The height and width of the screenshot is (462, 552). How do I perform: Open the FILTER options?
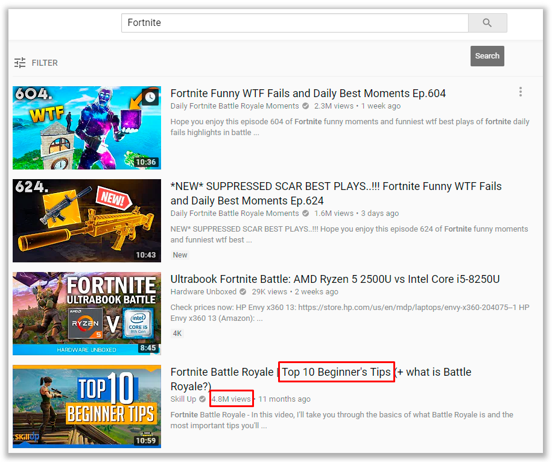point(36,63)
